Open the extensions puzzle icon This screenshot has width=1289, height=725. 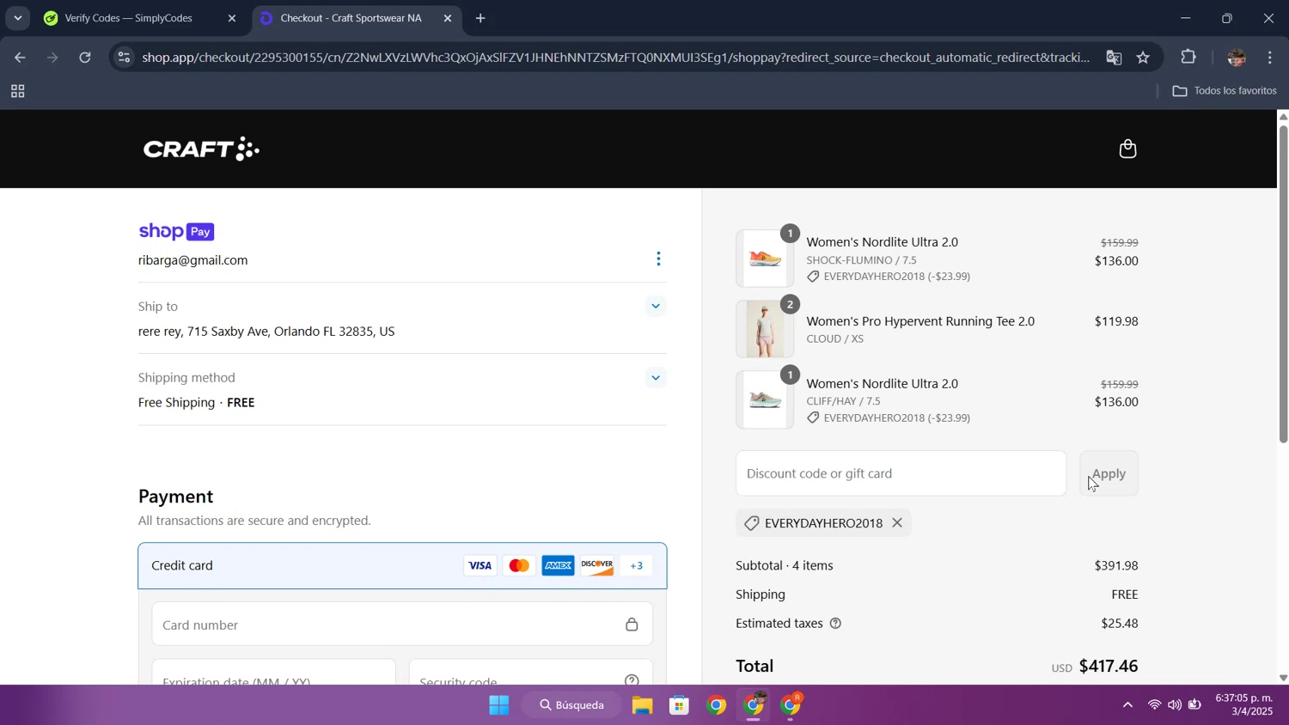1188,58
